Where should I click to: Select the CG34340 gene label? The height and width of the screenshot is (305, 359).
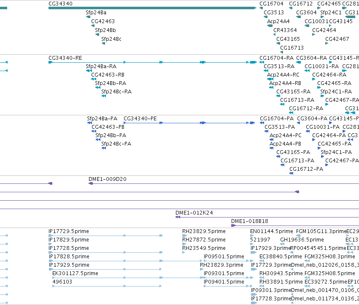point(60,4)
